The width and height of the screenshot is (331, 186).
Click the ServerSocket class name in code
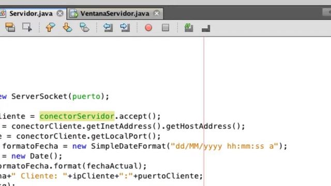pyautogui.click(x=39, y=97)
